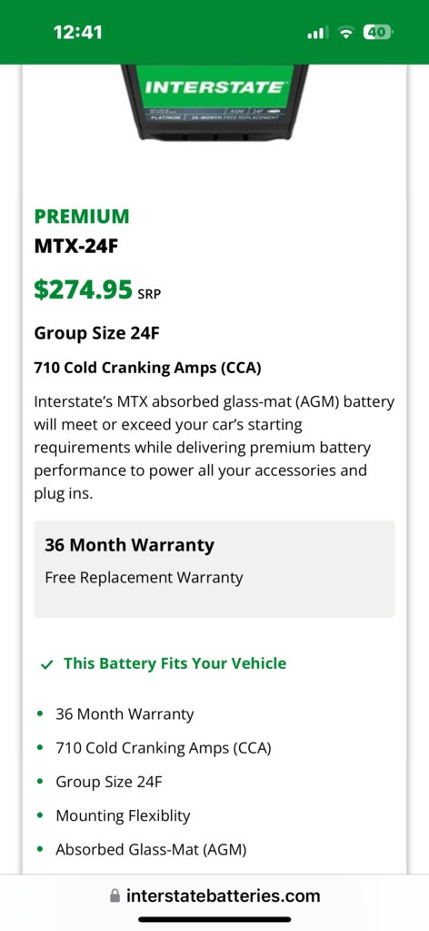Image resolution: width=429 pixels, height=931 pixels.
Task: Tap the 36 Month Warranty info box
Action: pyautogui.click(x=214, y=569)
